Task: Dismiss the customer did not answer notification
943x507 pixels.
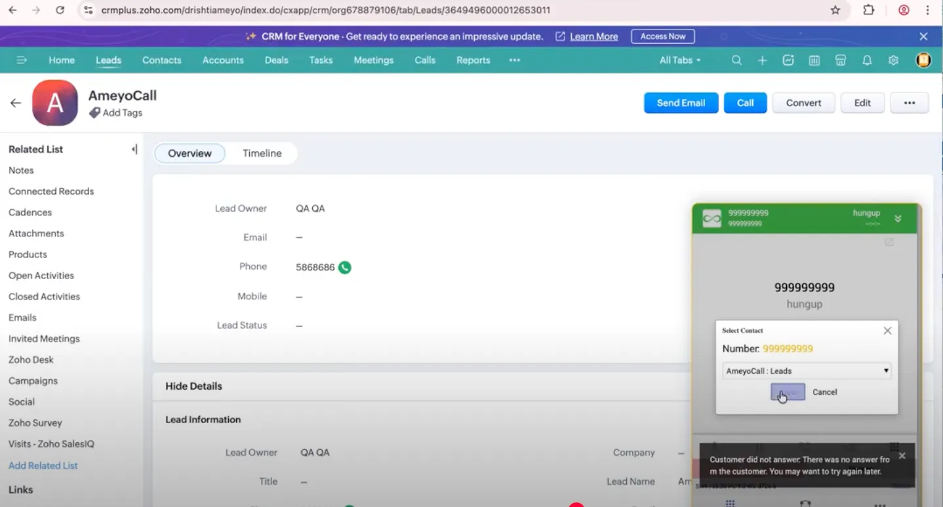Action: tap(902, 455)
